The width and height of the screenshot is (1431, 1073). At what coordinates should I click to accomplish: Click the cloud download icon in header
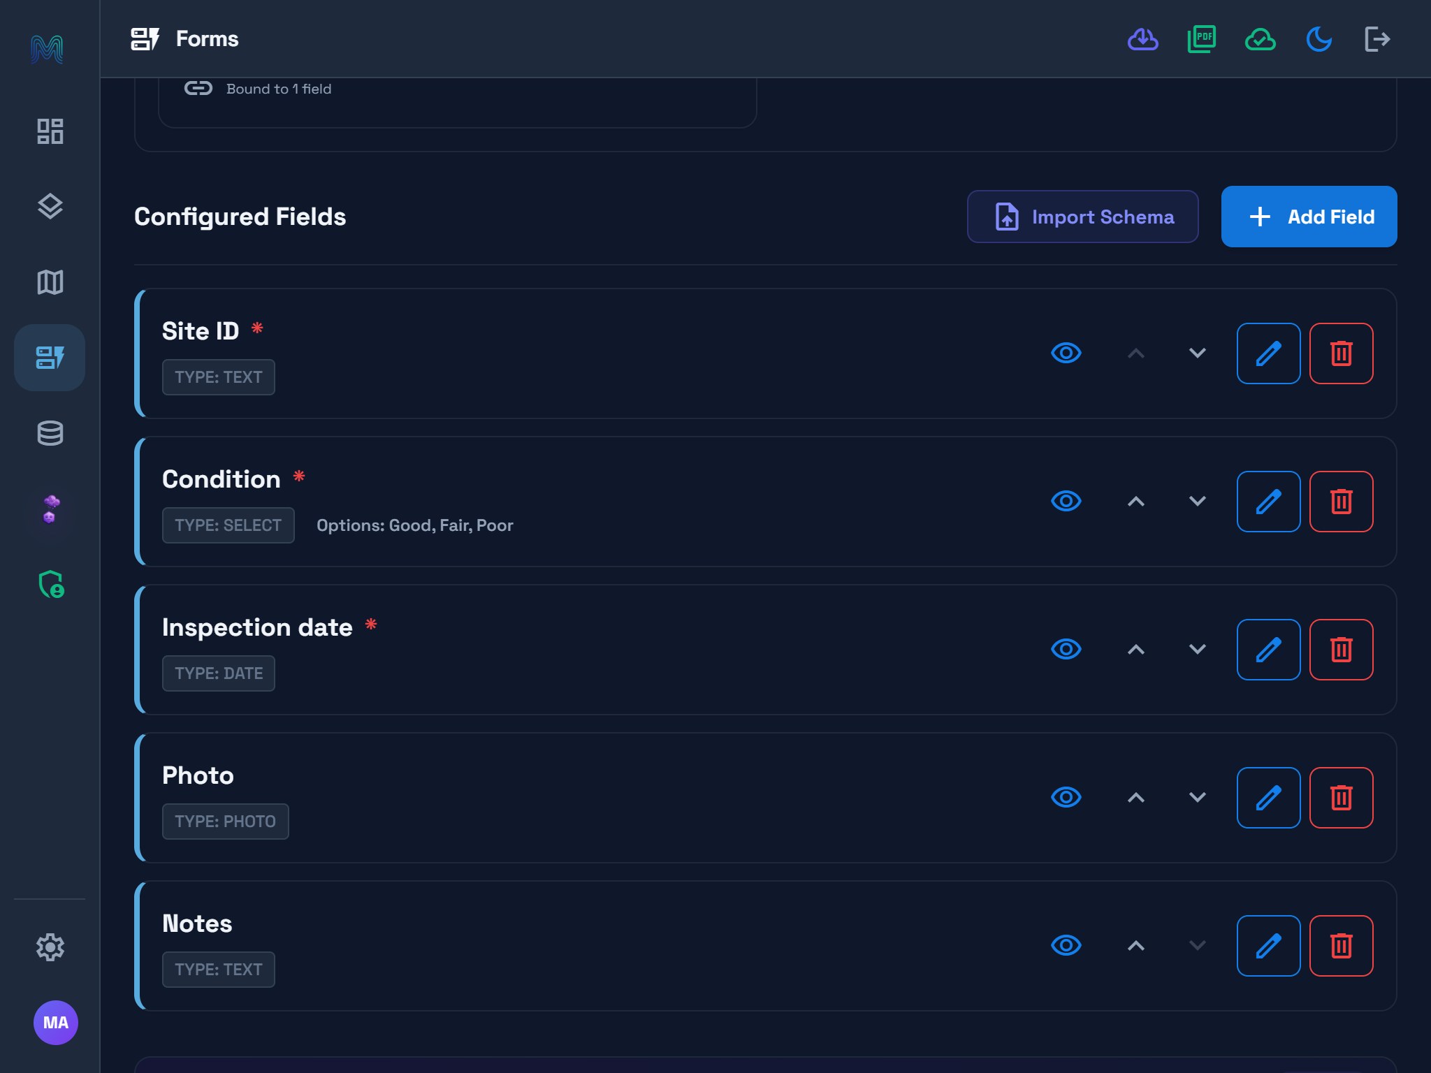coord(1143,39)
